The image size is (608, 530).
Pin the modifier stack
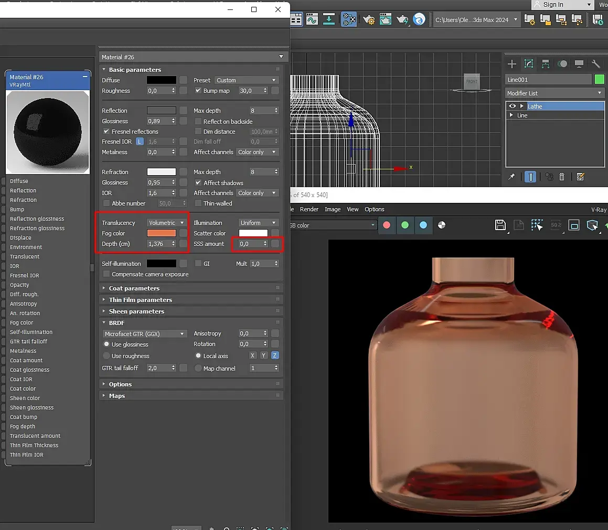(511, 177)
